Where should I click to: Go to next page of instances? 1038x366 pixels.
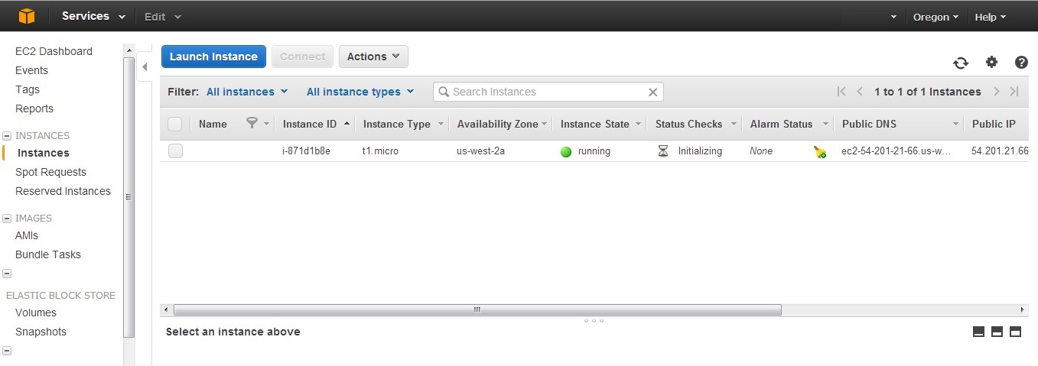[x=997, y=92]
